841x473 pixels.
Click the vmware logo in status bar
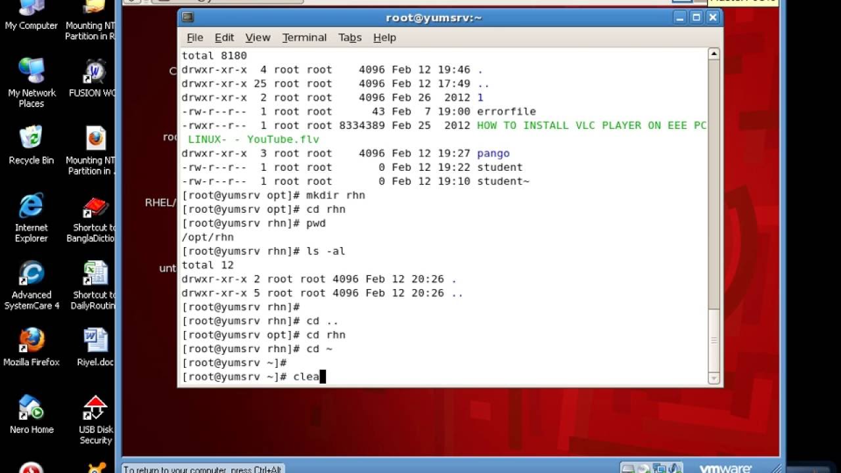point(725,468)
